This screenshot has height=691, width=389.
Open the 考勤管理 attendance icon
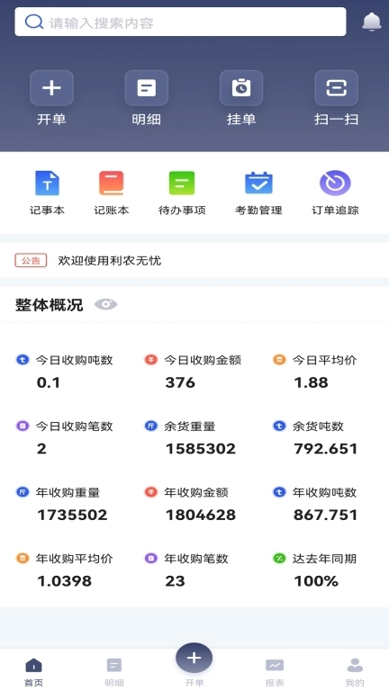[x=258, y=183]
